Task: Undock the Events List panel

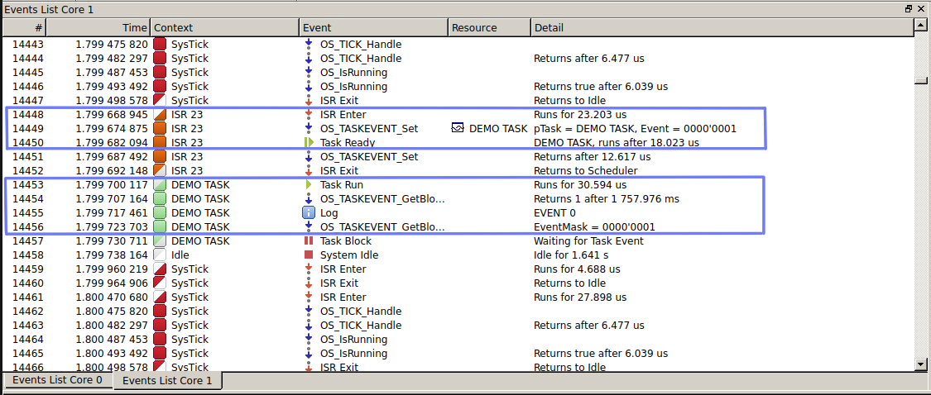Action: point(909,9)
